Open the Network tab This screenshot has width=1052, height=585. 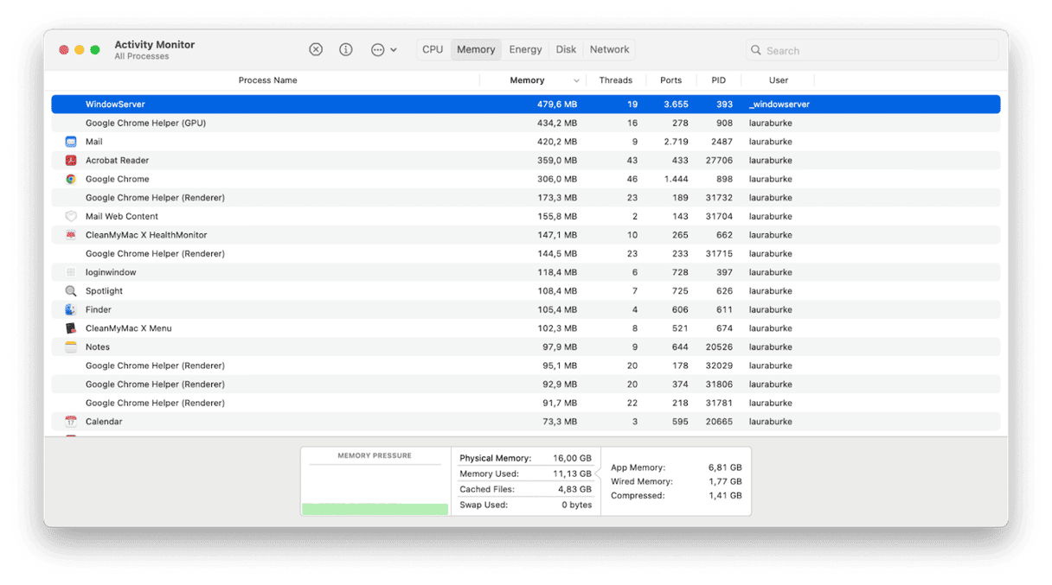tap(608, 49)
